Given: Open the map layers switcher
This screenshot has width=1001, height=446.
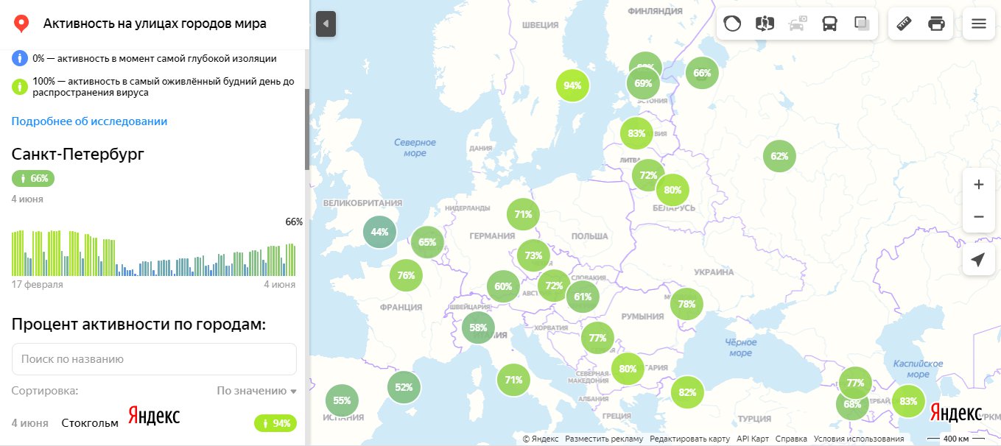Looking at the screenshot, I should coord(862,24).
